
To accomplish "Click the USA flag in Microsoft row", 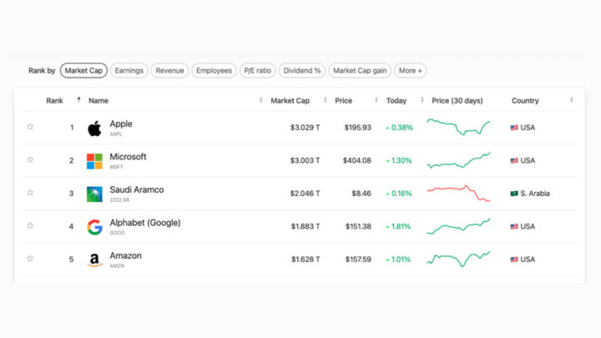I will point(514,160).
